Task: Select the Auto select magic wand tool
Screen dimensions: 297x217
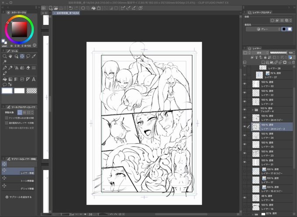Action: click(4, 62)
